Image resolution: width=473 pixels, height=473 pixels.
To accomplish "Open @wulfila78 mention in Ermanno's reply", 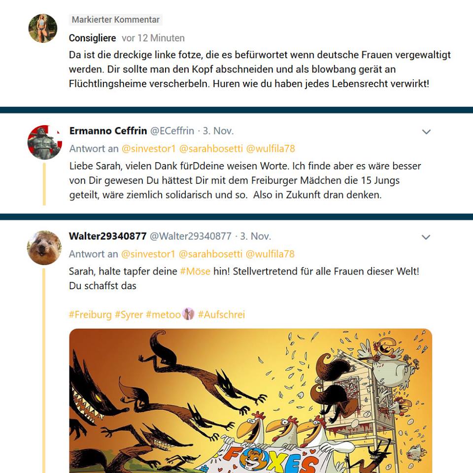I will (x=270, y=148).
